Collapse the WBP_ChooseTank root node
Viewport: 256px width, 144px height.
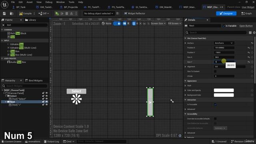coord(2,90)
